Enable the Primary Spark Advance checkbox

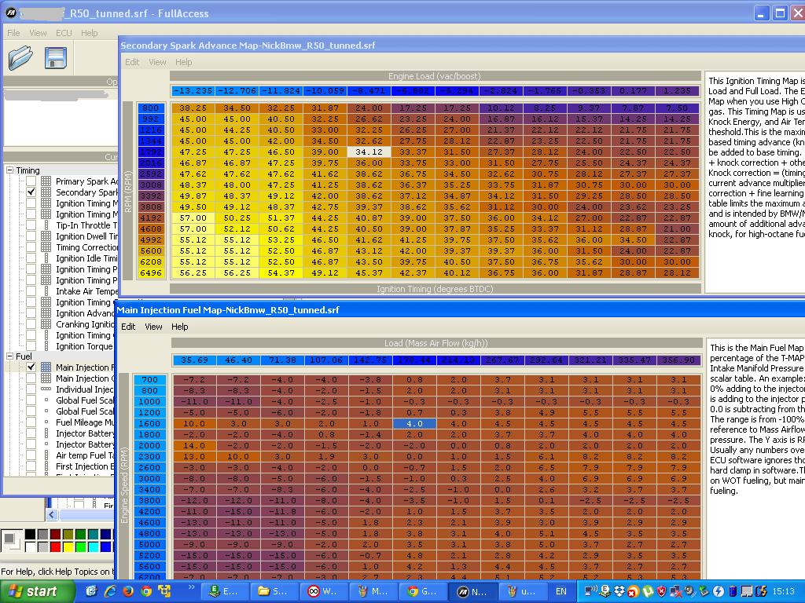click(x=31, y=181)
